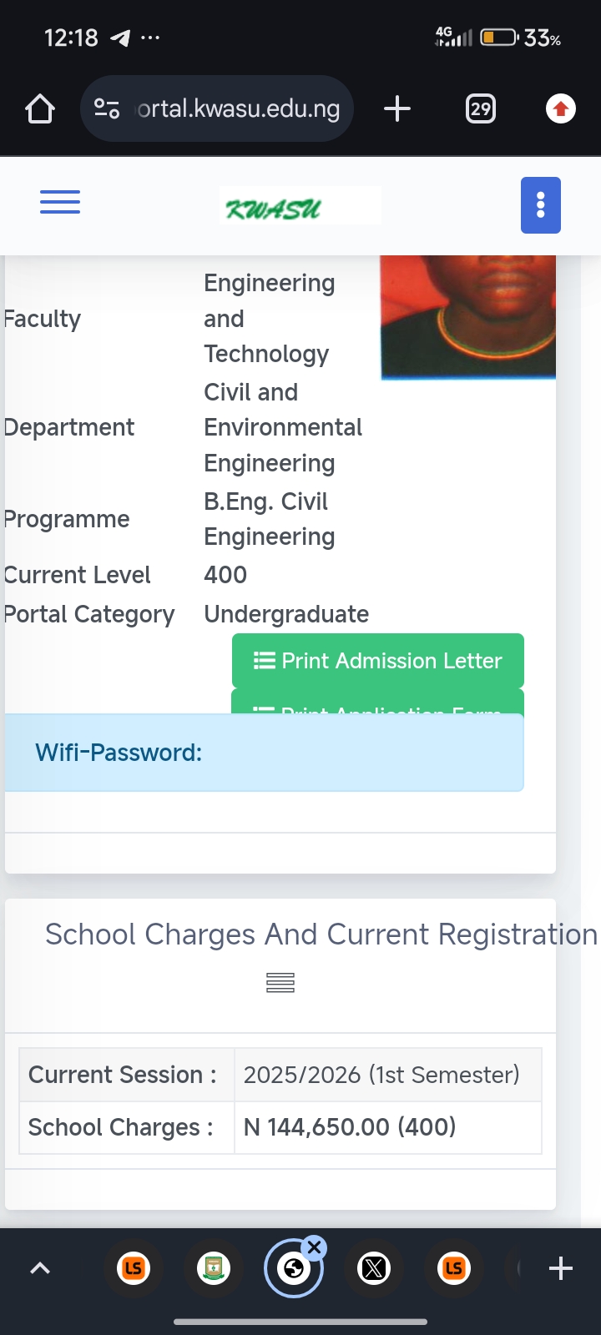Tap the student profile photo

coord(468,317)
